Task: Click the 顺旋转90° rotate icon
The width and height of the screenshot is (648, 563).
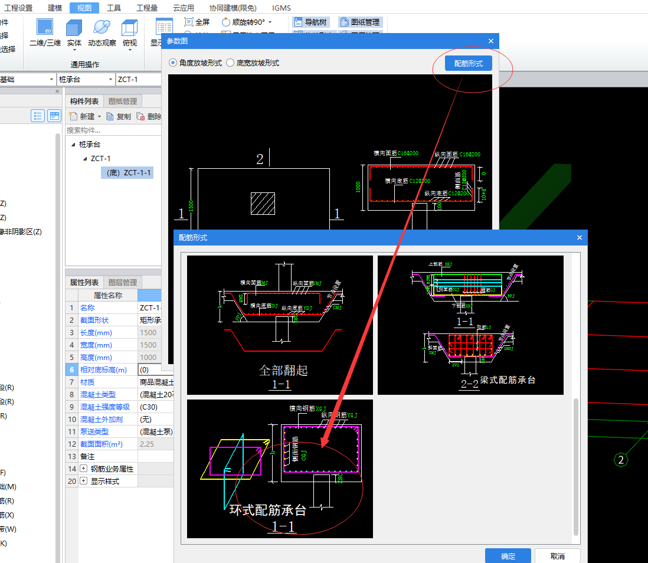Action: 225,22
